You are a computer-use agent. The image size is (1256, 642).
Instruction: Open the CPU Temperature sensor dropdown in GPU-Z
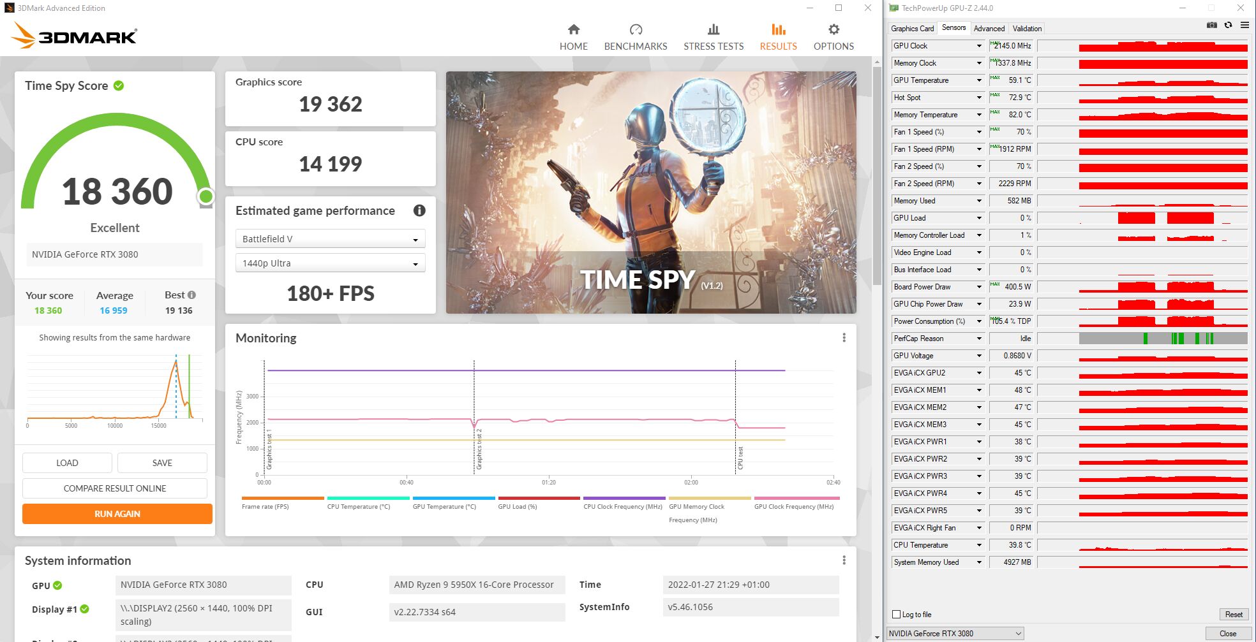point(979,545)
